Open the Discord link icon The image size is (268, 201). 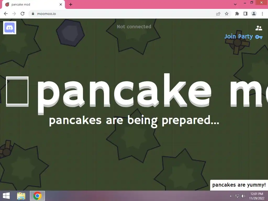[10, 28]
